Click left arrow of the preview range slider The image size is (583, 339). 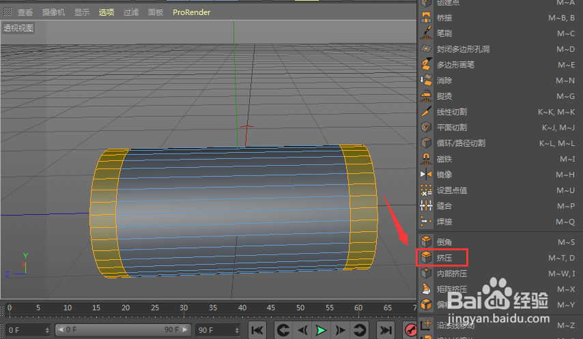pos(61,329)
